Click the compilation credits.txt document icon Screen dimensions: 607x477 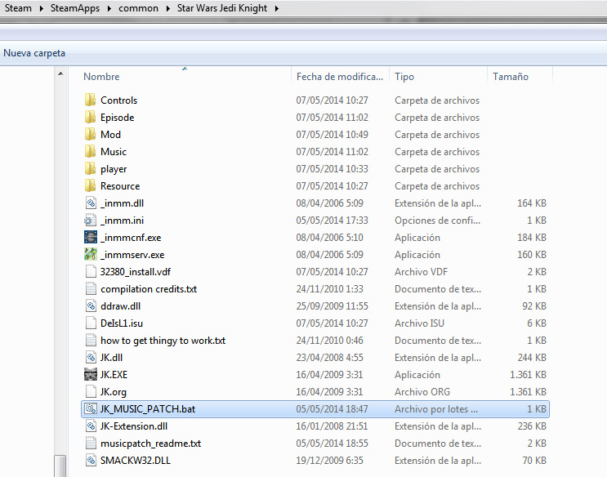point(91,288)
